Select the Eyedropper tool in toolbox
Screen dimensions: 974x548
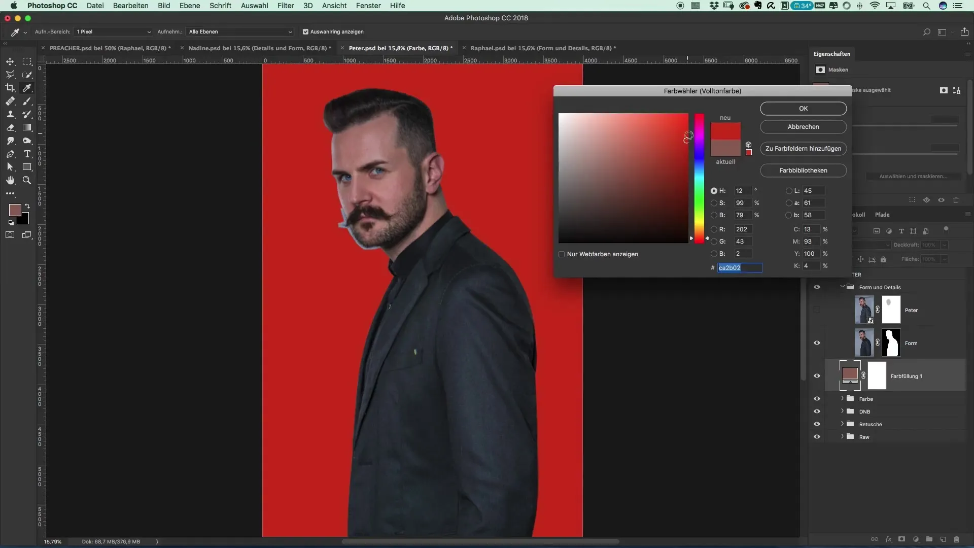[27, 88]
